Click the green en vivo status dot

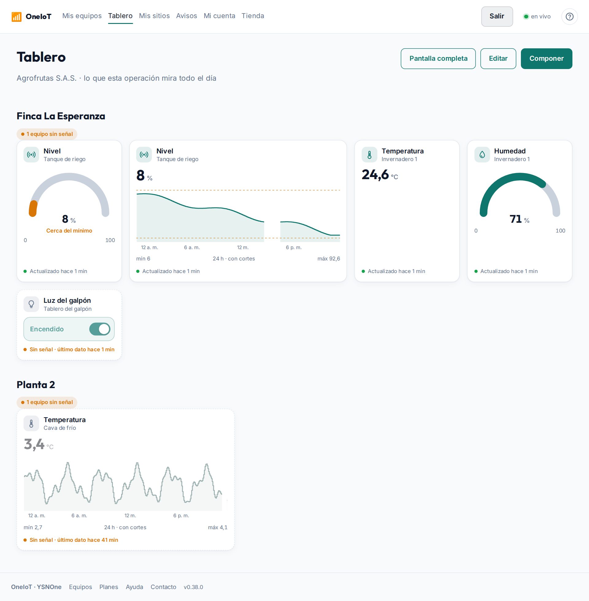526,17
